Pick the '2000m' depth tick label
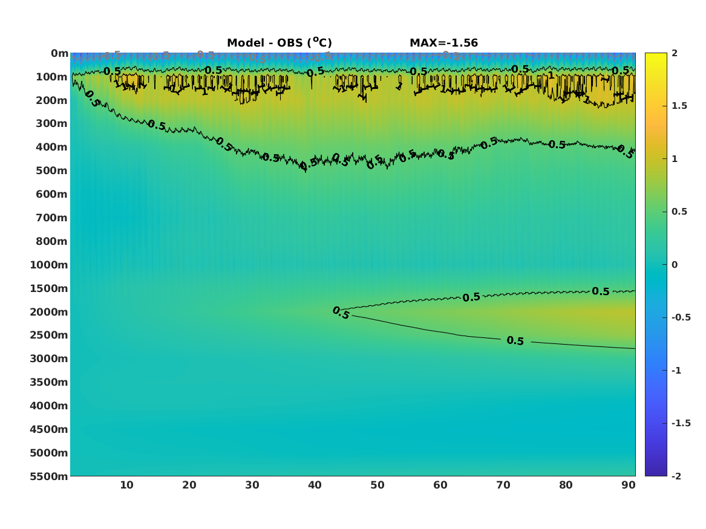 49,312
